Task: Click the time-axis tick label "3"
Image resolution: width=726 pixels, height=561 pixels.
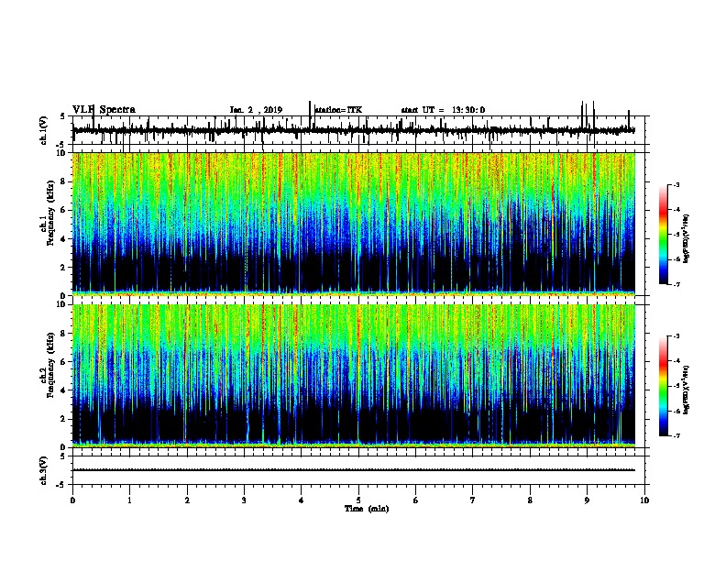Action: point(244,500)
